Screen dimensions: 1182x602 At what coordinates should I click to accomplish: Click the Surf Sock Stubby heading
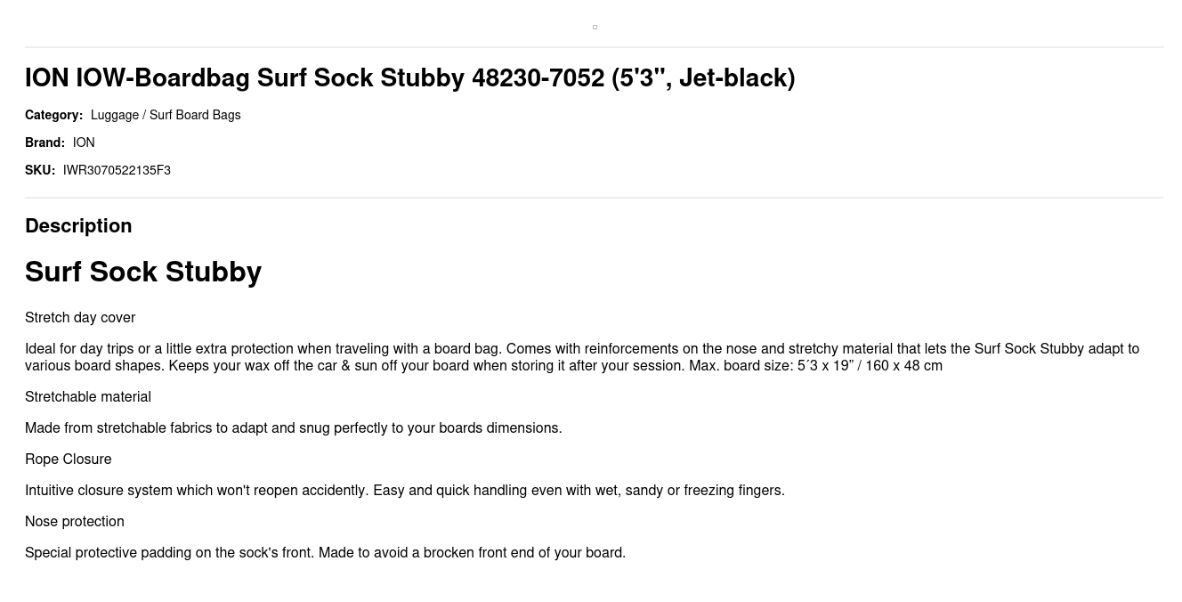pyautogui.click(x=143, y=272)
